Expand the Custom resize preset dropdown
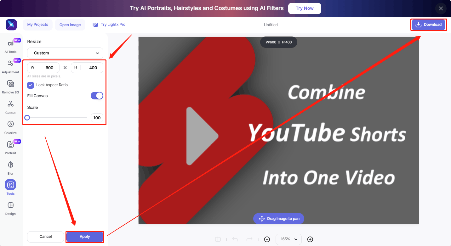The width and height of the screenshot is (451, 246). 65,53
